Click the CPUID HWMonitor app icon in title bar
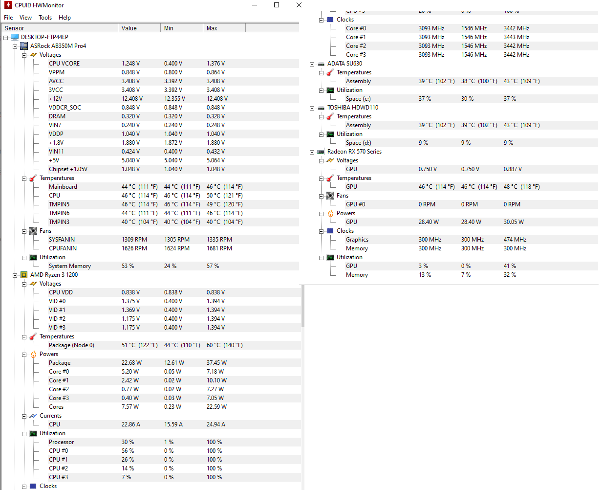The image size is (602, 490). pos(8,5)
